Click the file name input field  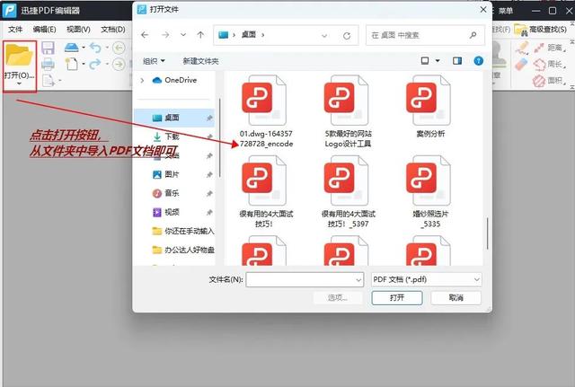301,279
